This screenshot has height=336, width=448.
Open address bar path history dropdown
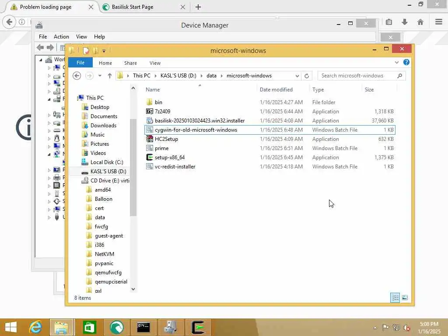click(x=297, y=76)
